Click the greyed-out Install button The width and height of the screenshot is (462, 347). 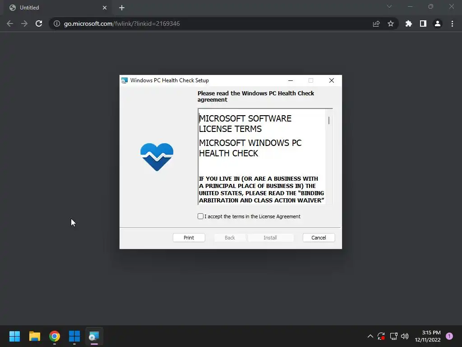pyautogui.click(x=270, y=238)
